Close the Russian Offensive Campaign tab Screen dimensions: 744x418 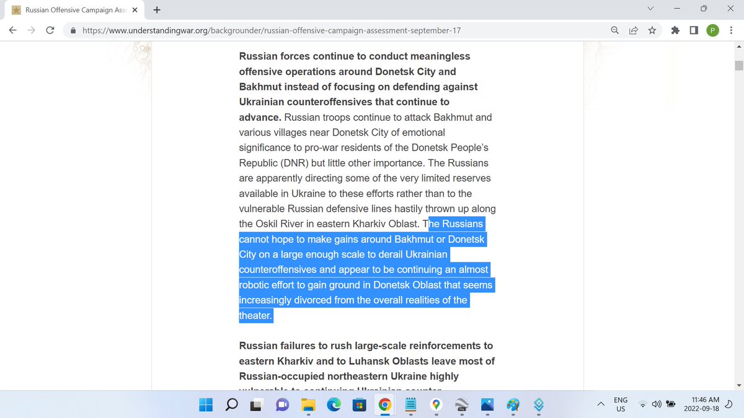(x=135, y=10)
